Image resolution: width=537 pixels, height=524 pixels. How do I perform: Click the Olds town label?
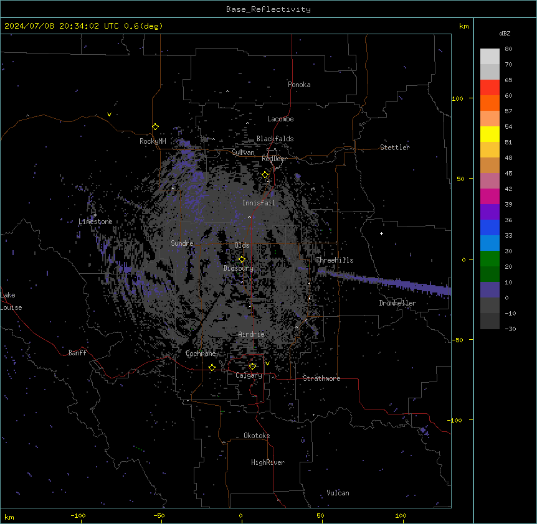point(242,245)
